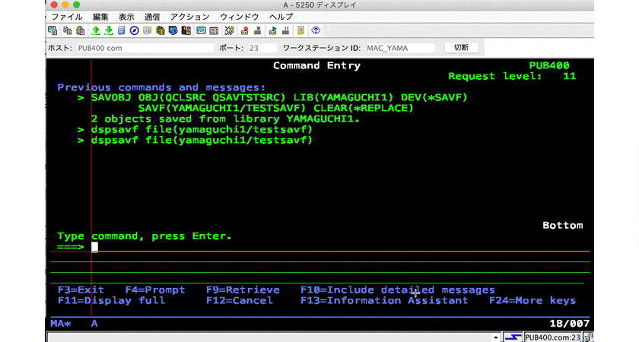Click the teal screen display toolbar icon
This screenshot has height=342, width=639.
pyautogui.click(x=202, y=30)
